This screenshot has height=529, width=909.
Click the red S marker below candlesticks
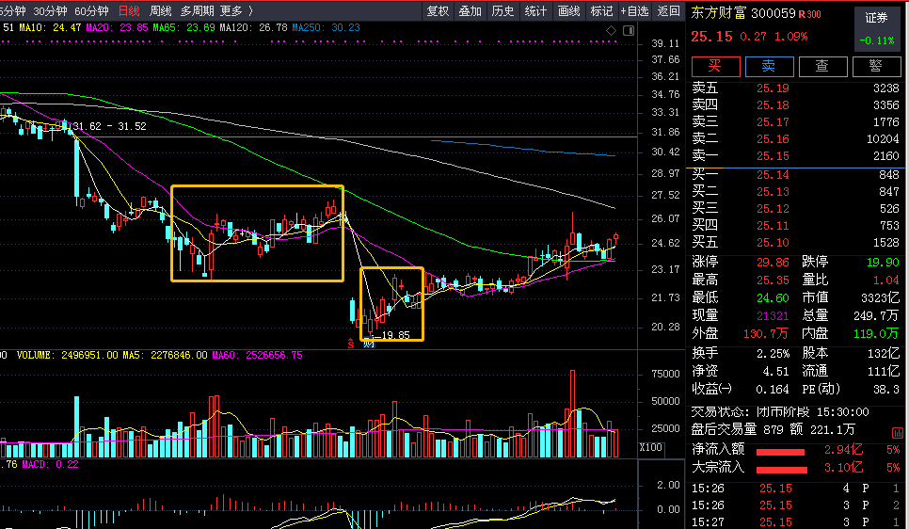pyautogui.click(x=351, y=344)
